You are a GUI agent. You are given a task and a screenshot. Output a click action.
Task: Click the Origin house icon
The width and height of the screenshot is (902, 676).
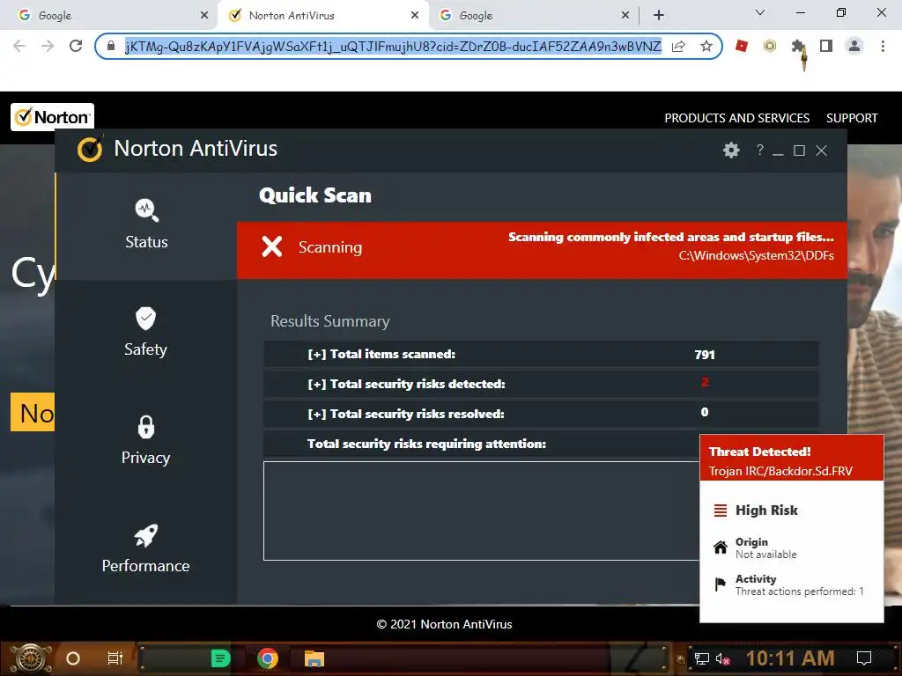click(721, 547)
